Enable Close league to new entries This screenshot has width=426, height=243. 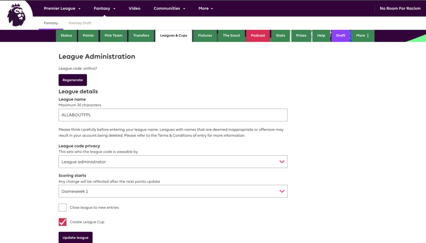point(62,207)
